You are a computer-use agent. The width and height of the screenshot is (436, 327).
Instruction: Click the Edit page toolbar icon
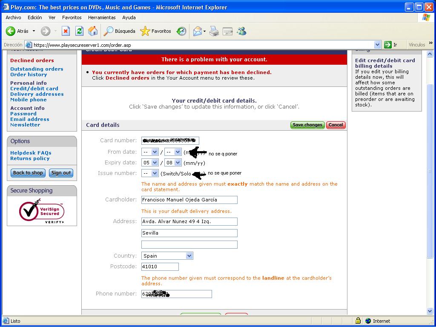tap(228, 31)
